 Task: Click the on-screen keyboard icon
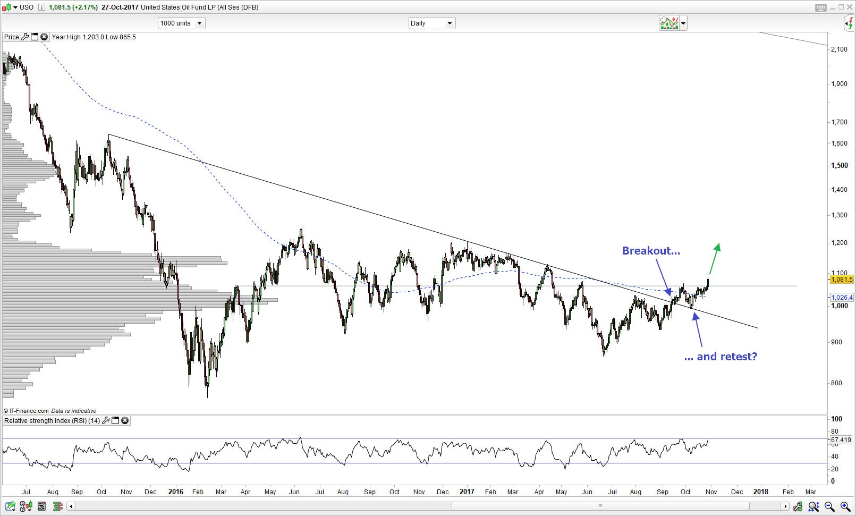coord(820,7)
